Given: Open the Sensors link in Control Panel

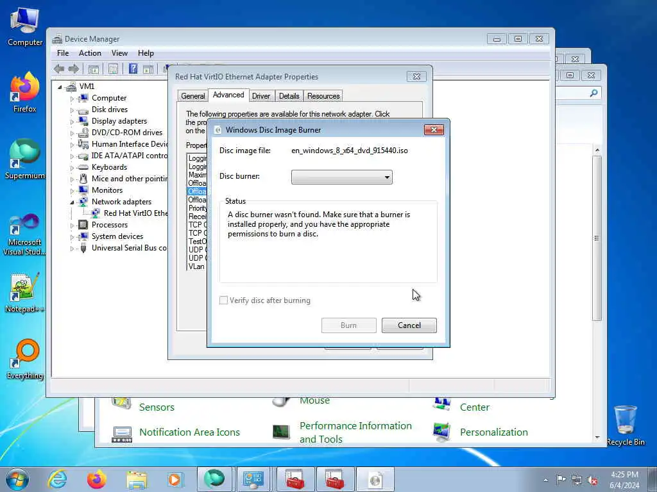Looking at the screenshot, I should click(x=157, y=407).
